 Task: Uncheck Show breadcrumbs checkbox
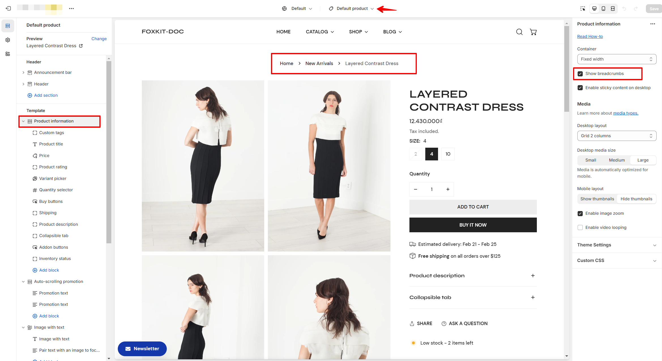point(580,74)
